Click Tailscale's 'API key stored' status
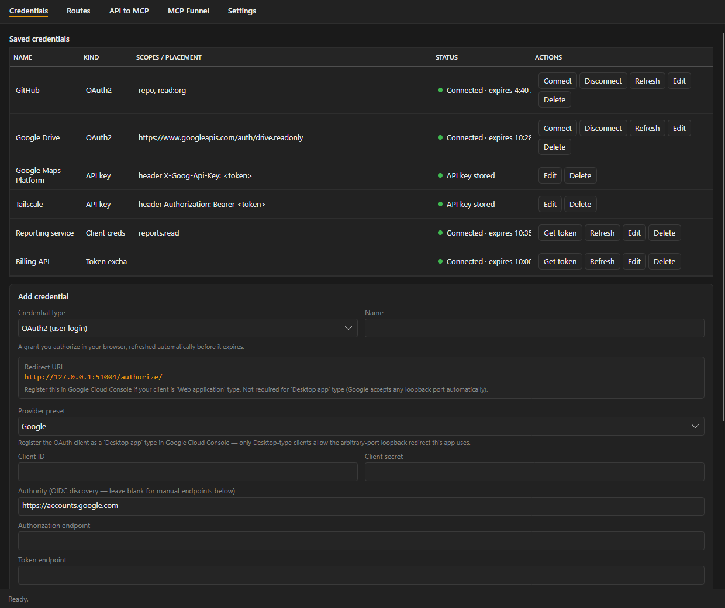 coord(467,204)
